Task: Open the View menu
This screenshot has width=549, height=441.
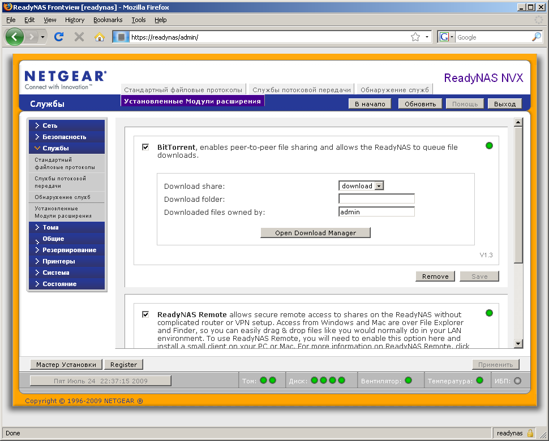Action: click(x=50, y=20)
